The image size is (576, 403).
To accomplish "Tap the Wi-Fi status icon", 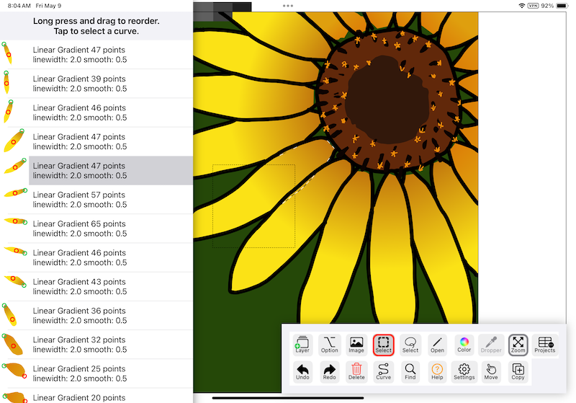I will pyautogui.click(x=521, y=6).
